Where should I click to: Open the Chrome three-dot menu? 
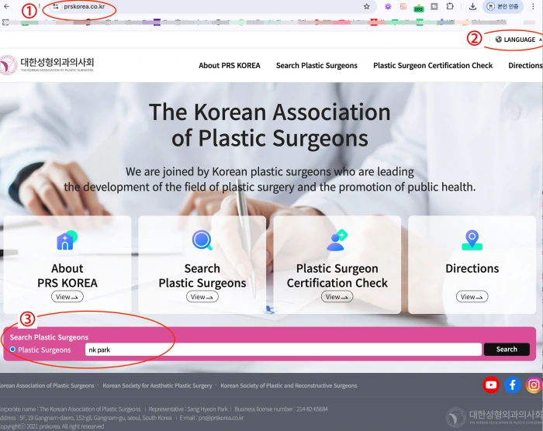point(536,6)
